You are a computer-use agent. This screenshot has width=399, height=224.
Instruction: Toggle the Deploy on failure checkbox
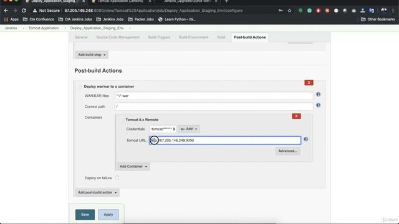(117, 177)
